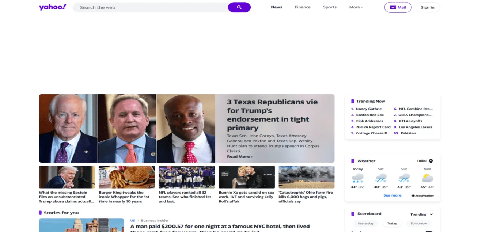Open the three-politician lead story image
Screen dimensions: 478x232
[127, 128]
